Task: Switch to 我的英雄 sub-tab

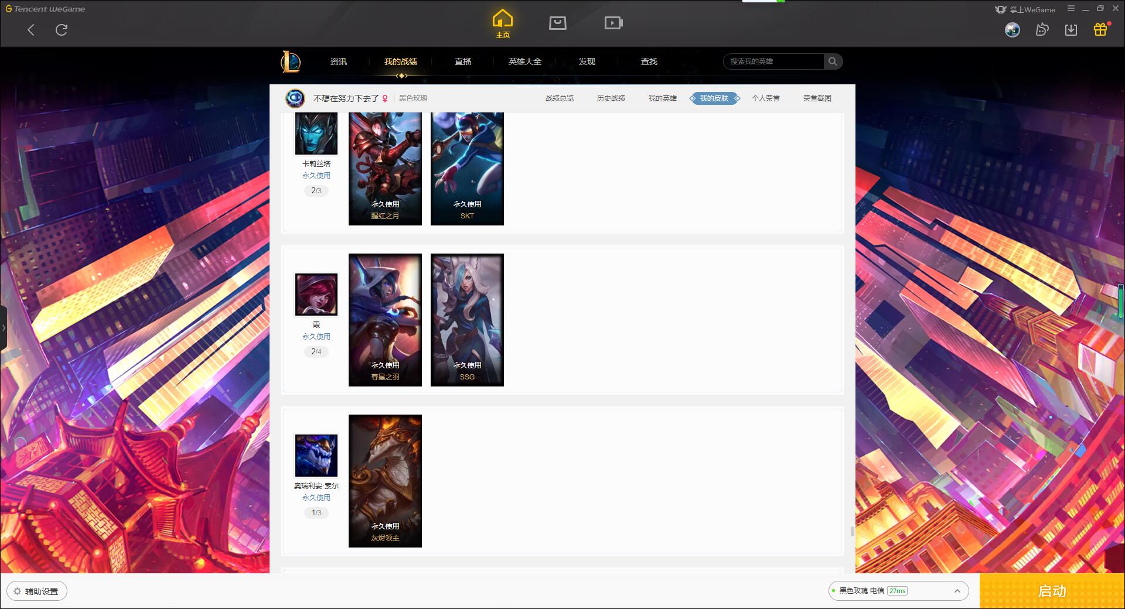Action: tap(663, 98)
